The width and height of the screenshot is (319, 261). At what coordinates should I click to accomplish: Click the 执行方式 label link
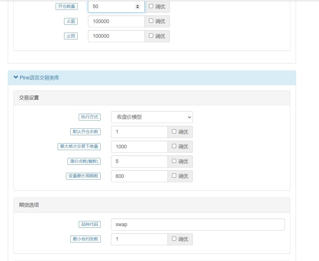(90, 117)
